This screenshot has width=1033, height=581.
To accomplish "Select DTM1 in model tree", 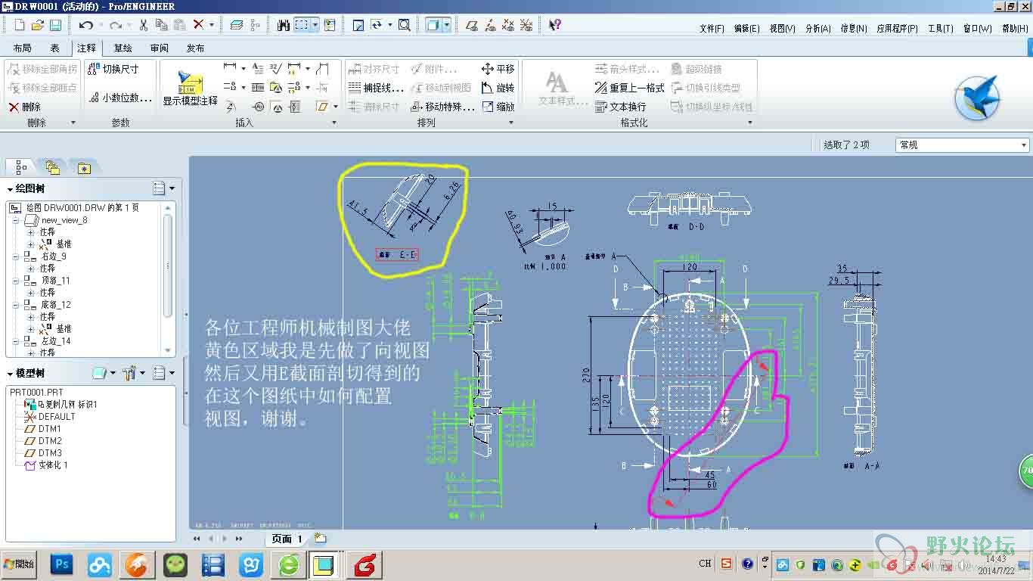I will [50, 429].
